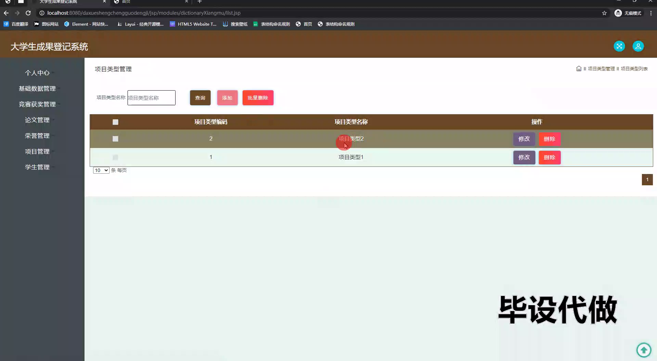The width and height of the screenshot is (657, 361).
Task: Open the 搜索壁纸 bookmark
Action: [235, 24]
